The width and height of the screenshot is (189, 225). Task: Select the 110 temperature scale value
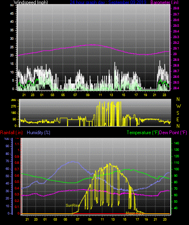tap(176, 163)
